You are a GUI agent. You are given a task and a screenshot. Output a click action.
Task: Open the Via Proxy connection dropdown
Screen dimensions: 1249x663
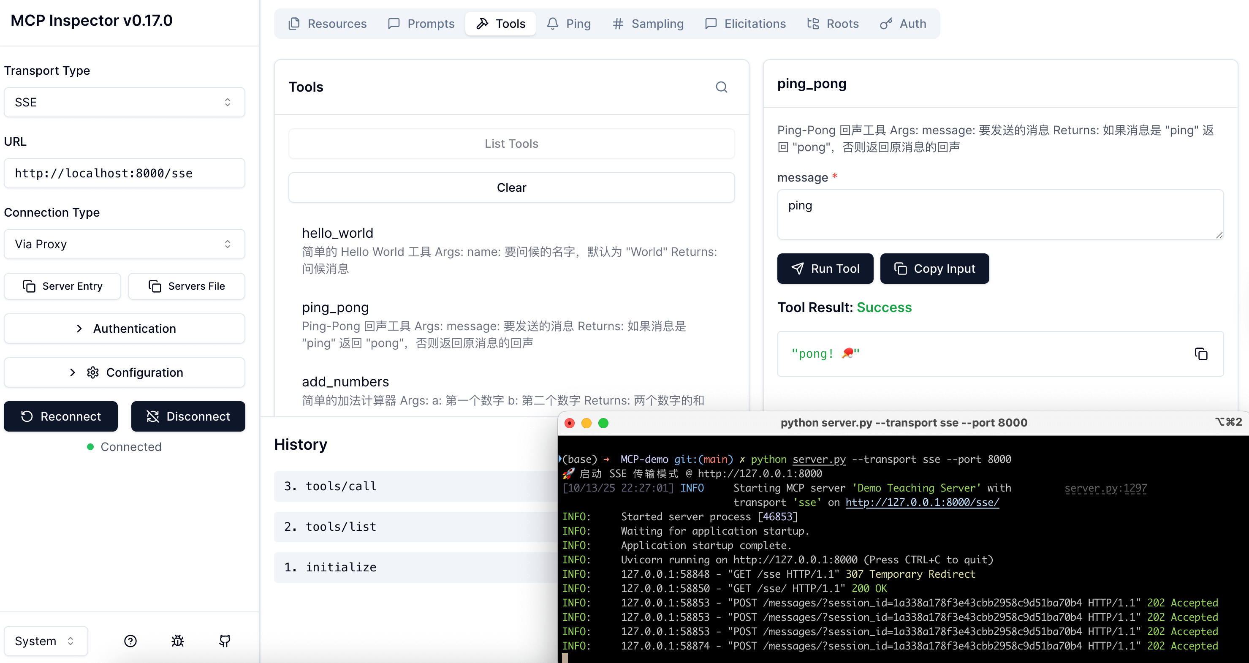click(x=125, y=244)
